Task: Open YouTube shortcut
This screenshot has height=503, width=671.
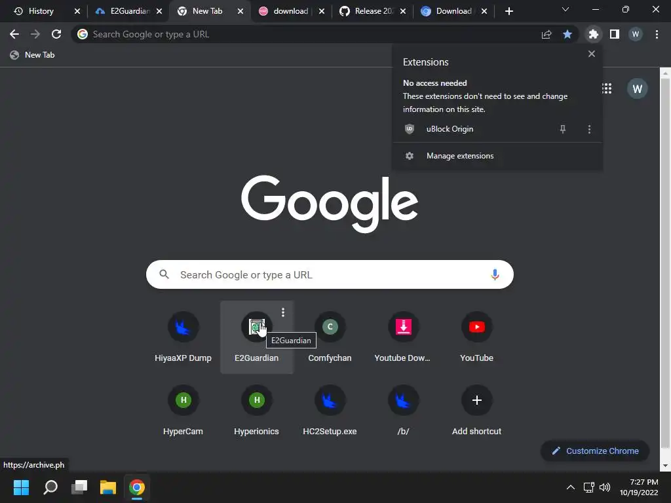Action: click(477, 337)
